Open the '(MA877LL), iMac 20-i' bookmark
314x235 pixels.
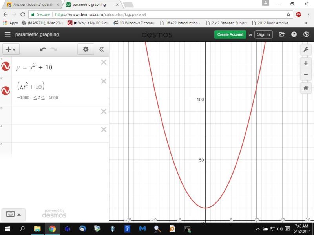[x=42, y=23]
